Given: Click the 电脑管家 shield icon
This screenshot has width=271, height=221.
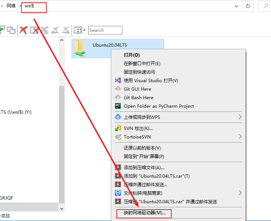Looking at the screenshot, I should click(118, 193).
